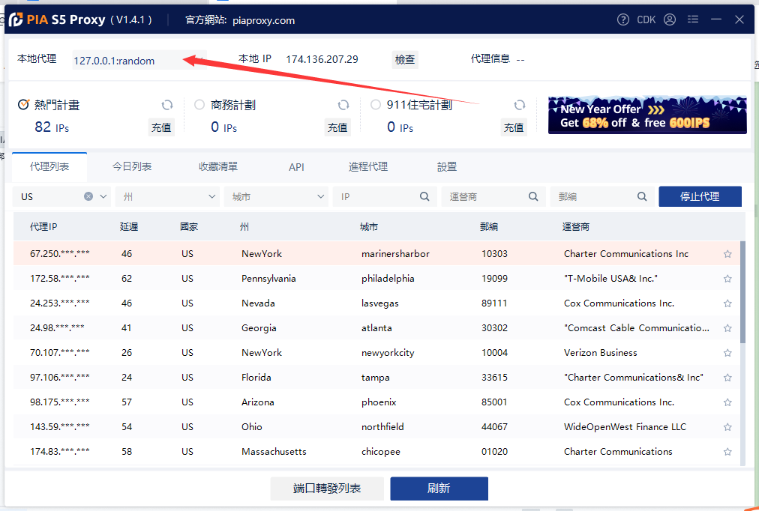
Task: Select proxy row 172.58.***.***
Action: point(376,279)
